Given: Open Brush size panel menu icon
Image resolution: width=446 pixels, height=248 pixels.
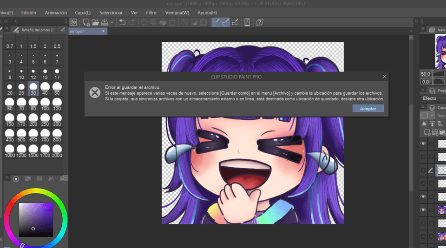Looking at the screenshot, I should coord(7,29).
